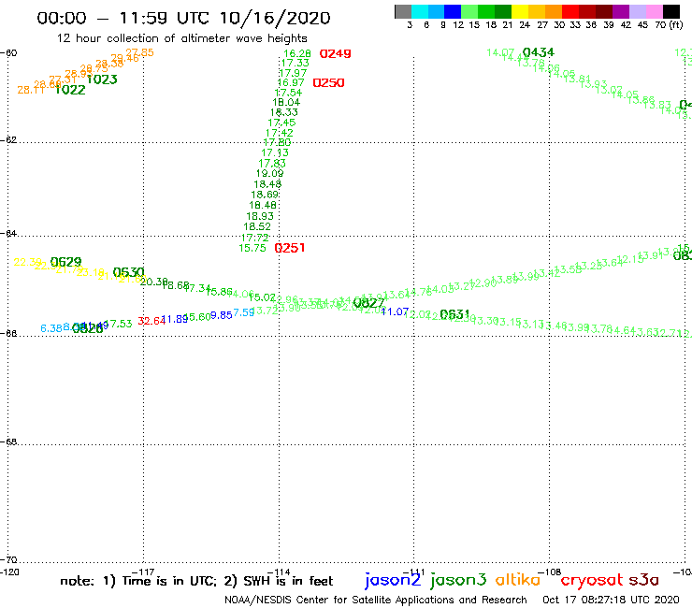Viewport: 692px width, 608px height.
Task: Click the time marker 0631
Action: pos(454,314)
